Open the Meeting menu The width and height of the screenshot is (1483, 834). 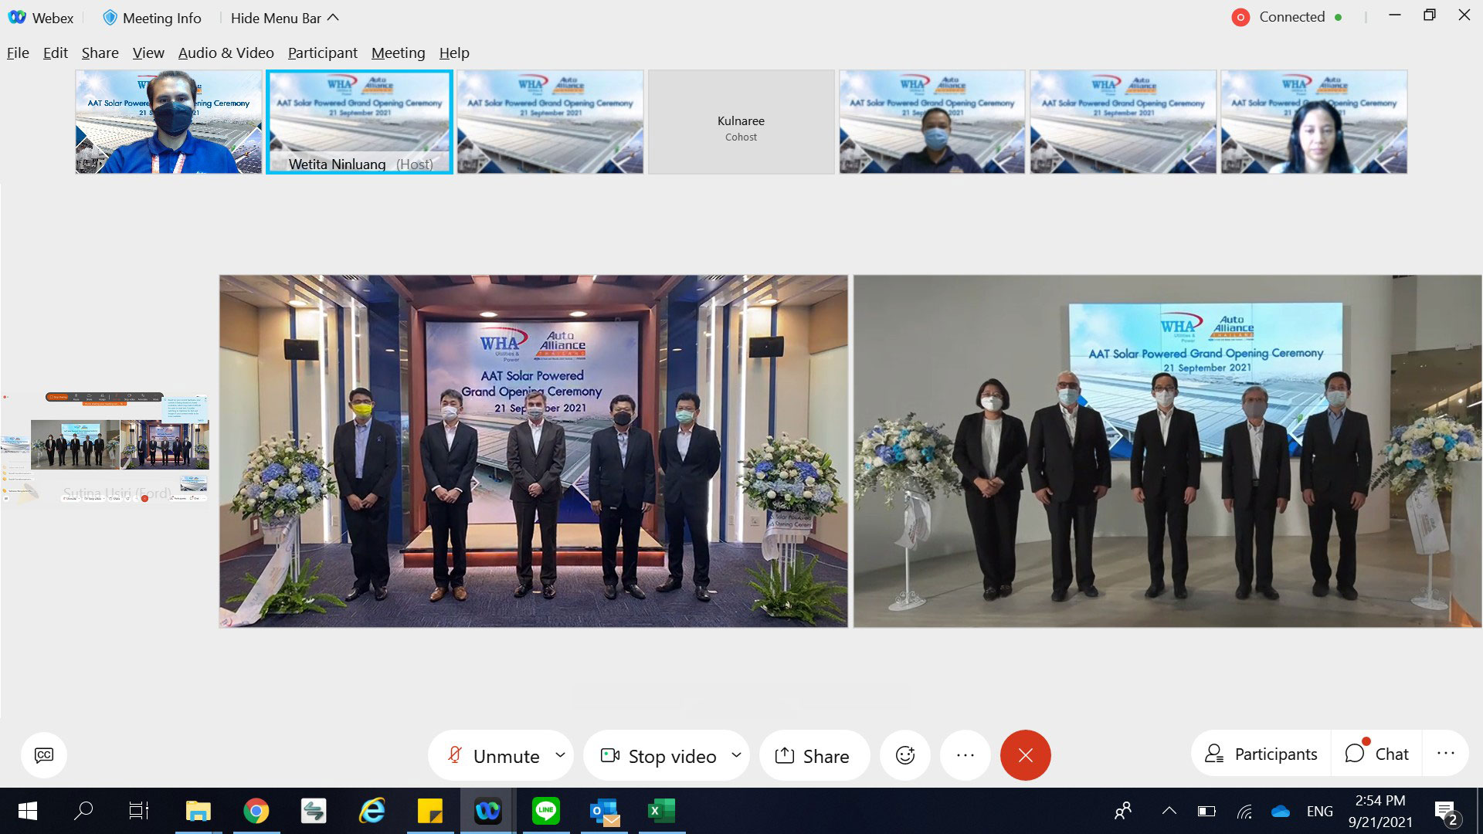[x=398, y=53]
